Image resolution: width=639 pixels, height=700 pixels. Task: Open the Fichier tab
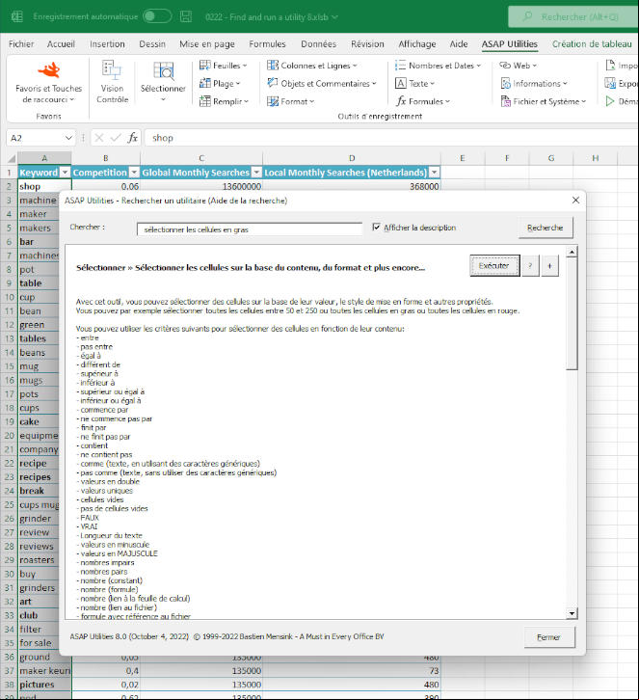pos(21,44)
